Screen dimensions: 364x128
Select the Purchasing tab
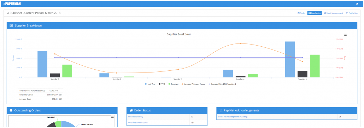(315, 13)
